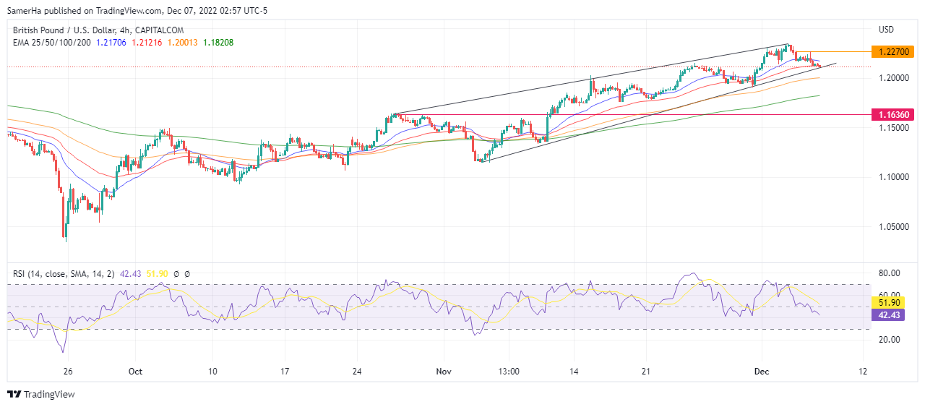The image size is (925, 407).
Task: Click the TradingView logo icon
Action: click(x=14, y=394)
